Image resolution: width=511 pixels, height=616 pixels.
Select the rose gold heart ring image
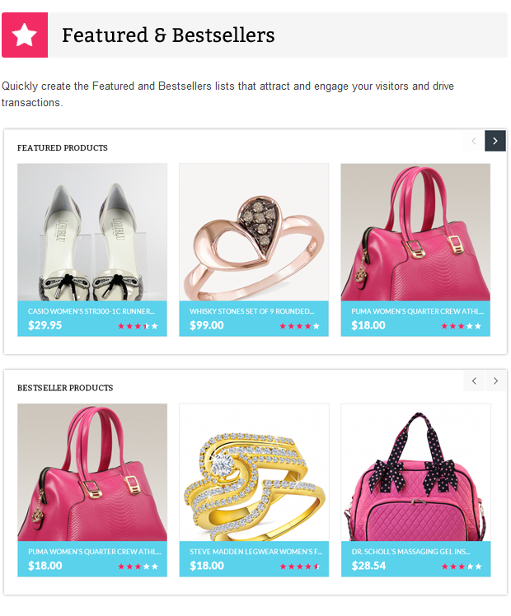(x=254, y=232)
